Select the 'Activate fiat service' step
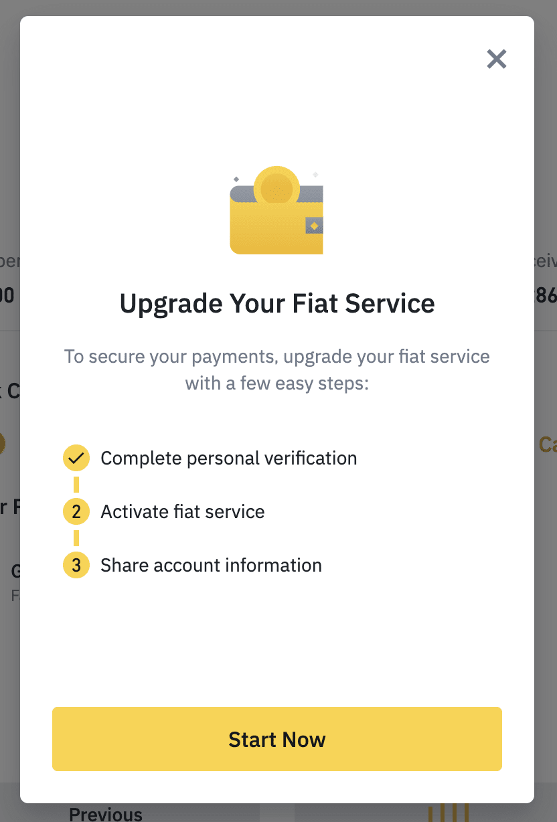 [183, 512]
